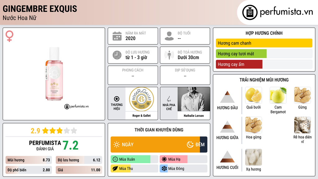318x179 pixels.
Task: Click the pink female gender symbol
Action: tap(9, 36)
